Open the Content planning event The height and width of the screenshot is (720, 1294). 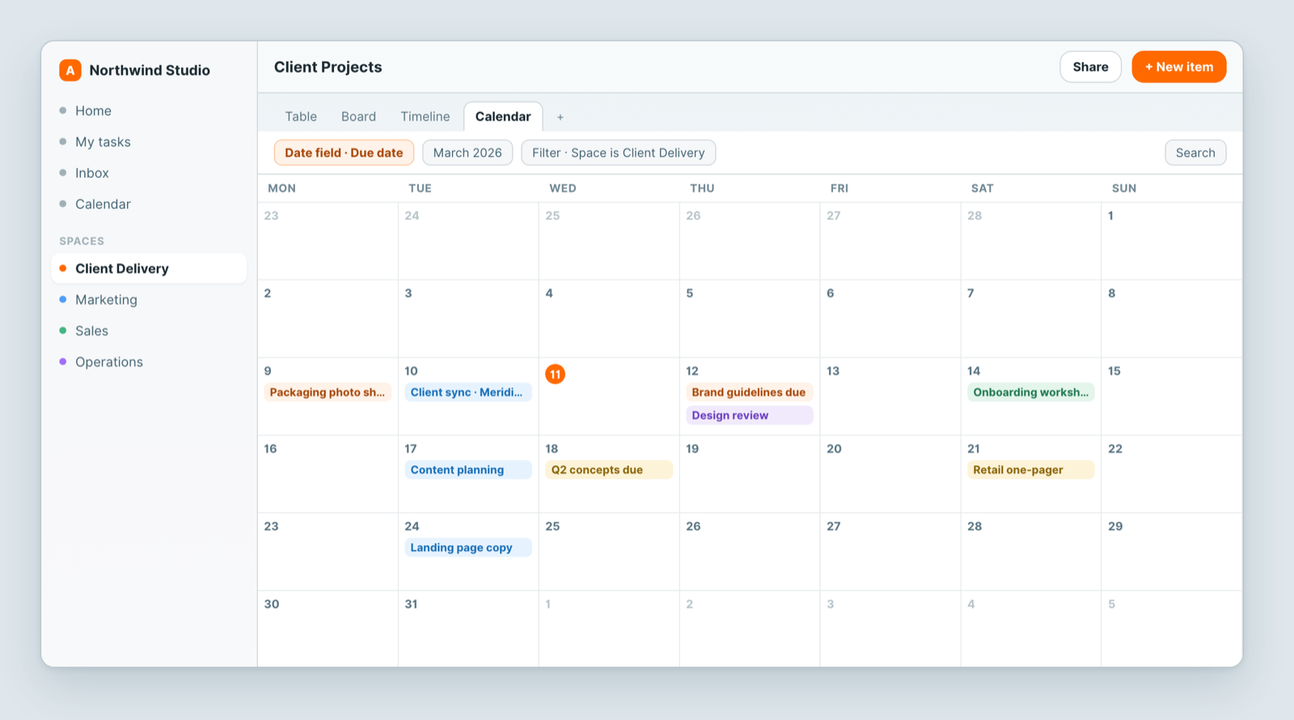(x=468, y=470)
